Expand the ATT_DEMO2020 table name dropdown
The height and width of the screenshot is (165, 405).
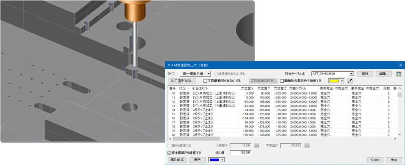[351, 74]
